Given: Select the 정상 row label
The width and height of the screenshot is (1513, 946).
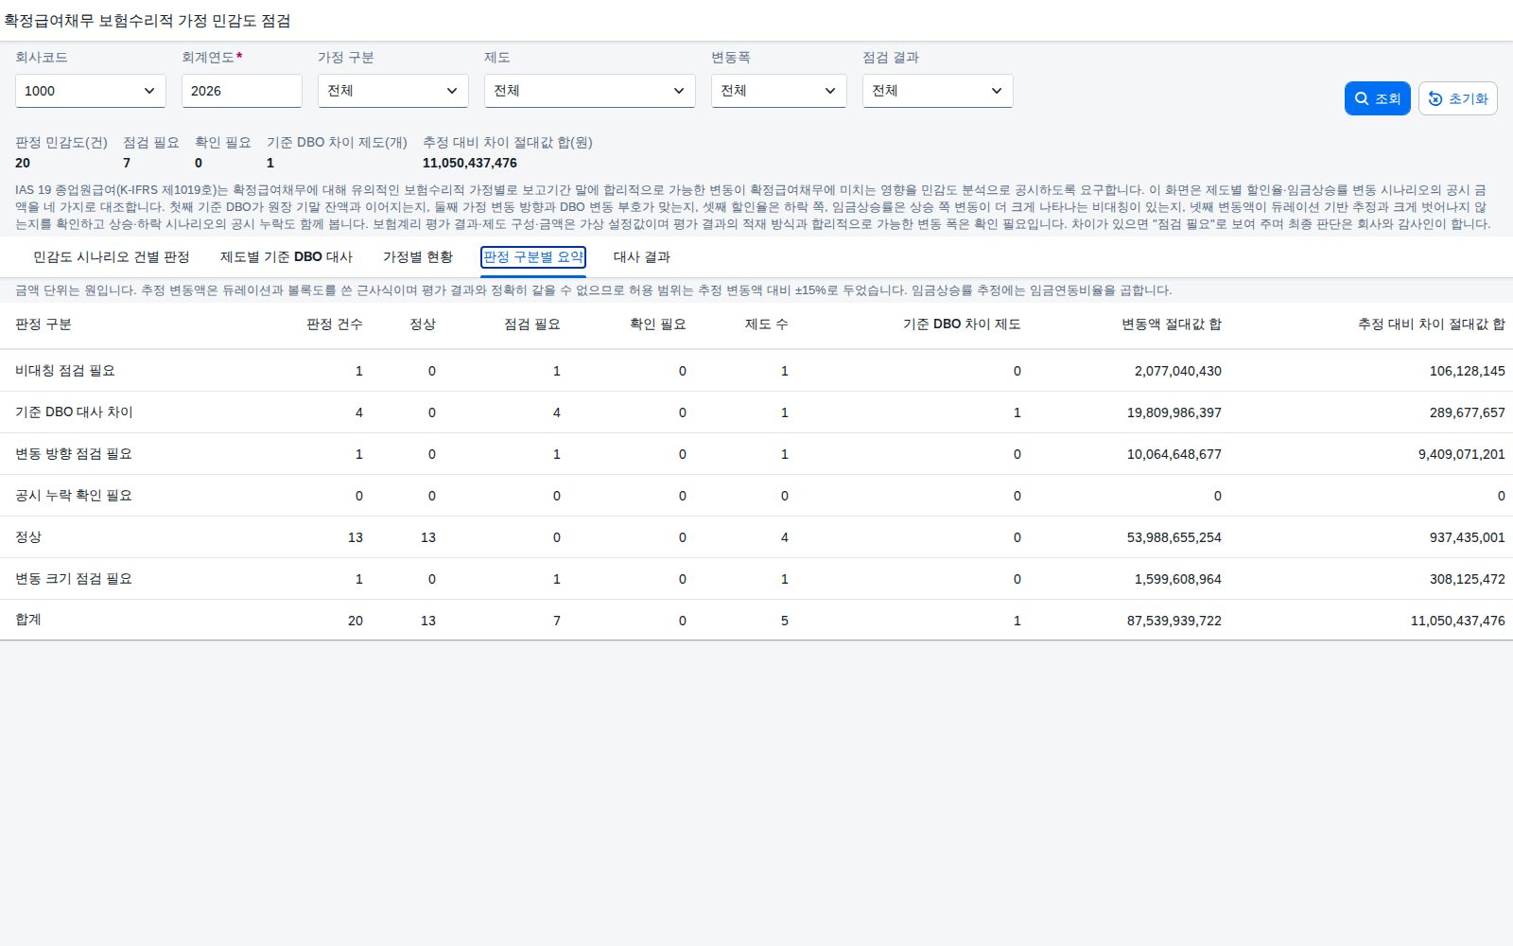Looking at the screenshot, I should 28,537.
